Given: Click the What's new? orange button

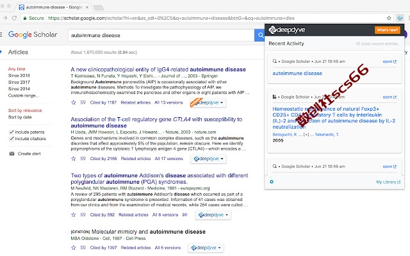Looking at the screenshot, I should point(387,30).
